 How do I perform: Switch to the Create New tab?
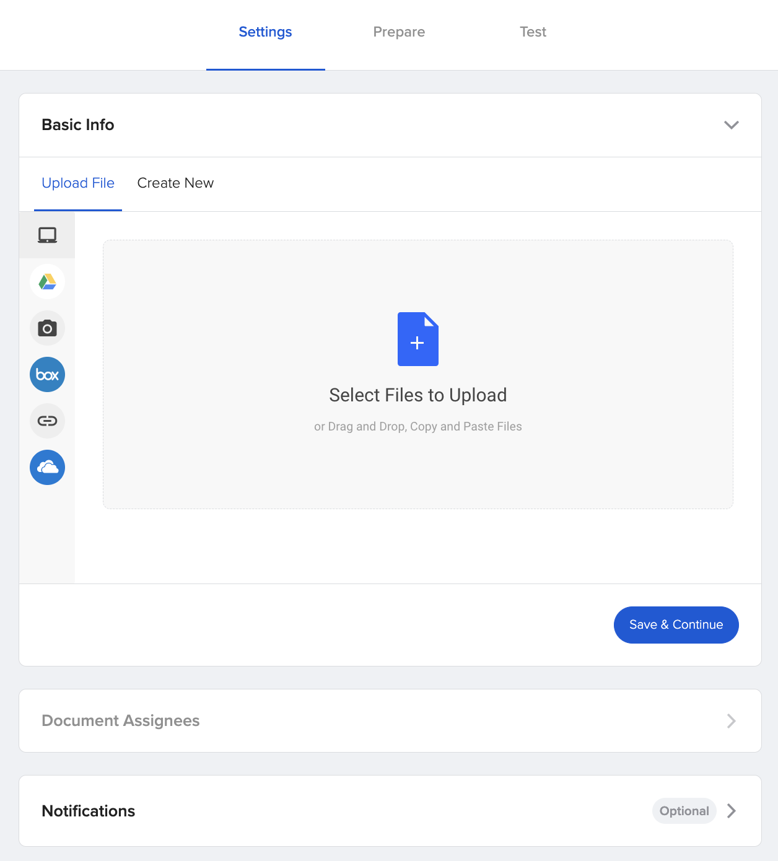pos(175,183)
